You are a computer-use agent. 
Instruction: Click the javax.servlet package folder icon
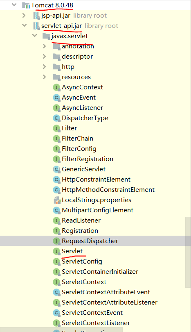point(46,36)
